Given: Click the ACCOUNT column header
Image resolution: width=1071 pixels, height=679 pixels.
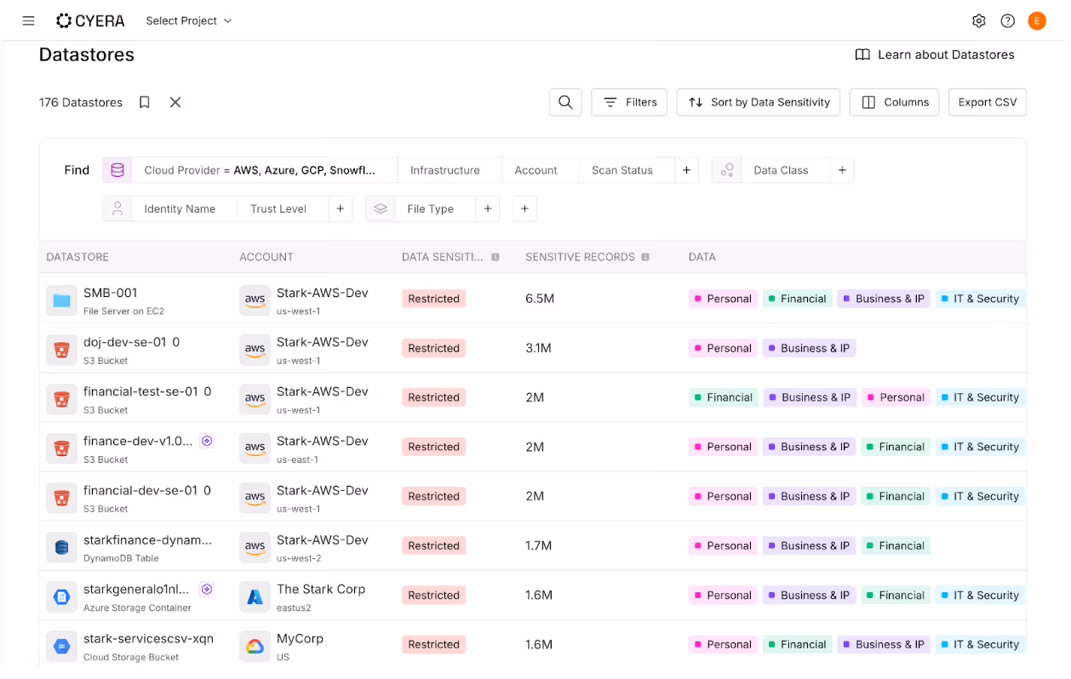Looking at the screenshot, I should point(266,257).
